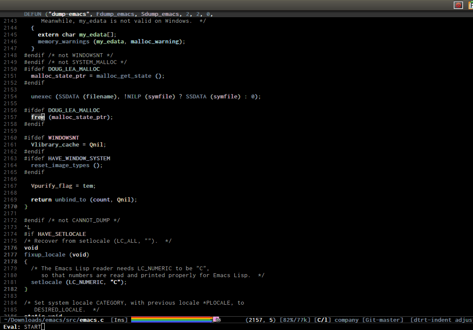Image resolution: width=473 pixels, height=330 pixels.
Task: Place cursor on the highlighted word free
Action: [x=38, y=117]
